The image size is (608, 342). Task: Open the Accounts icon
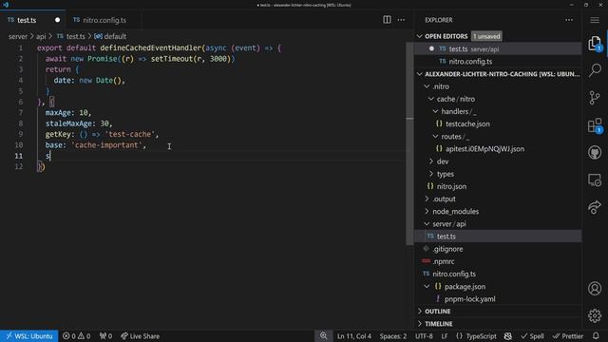pyautogui.click(x=595, y=289)
